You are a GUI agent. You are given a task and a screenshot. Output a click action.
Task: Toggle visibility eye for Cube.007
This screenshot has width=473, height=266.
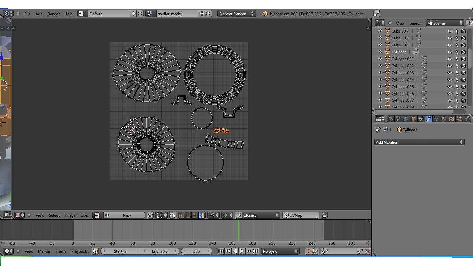pos(450,31)
